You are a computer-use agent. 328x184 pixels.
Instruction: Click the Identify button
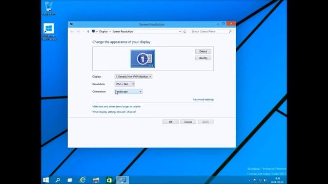click(203, 58)
